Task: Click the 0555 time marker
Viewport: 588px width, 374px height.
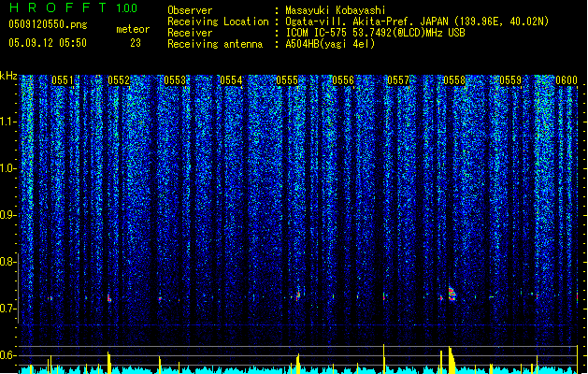Action: (287, 80)
